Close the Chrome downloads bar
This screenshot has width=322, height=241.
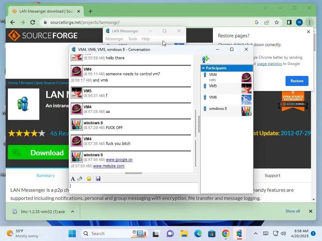pos(310,211)
